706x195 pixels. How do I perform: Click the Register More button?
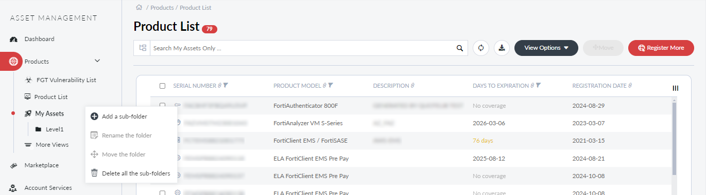pos(661,48)
